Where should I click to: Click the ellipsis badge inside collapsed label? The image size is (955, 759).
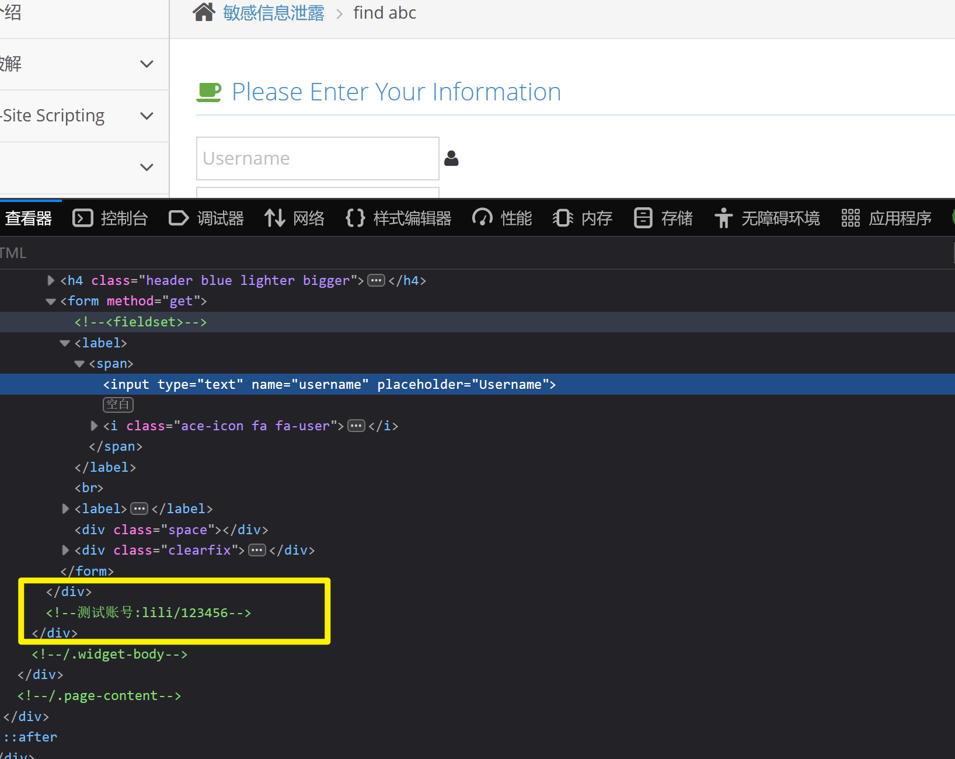tap(139, 509)
